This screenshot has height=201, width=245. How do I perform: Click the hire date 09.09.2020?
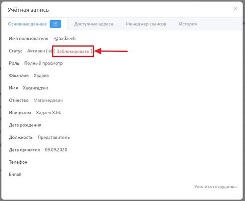(x=56, y=150)
